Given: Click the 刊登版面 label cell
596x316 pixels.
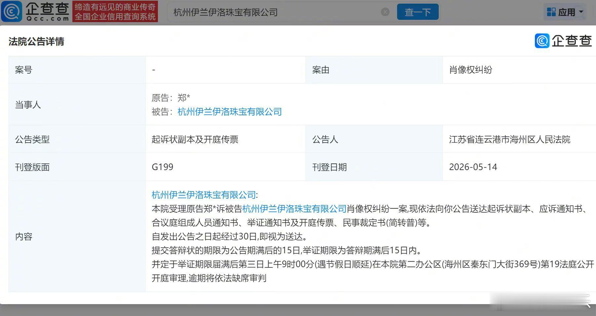Looking at the screenshot, I should tap(77, 167).
